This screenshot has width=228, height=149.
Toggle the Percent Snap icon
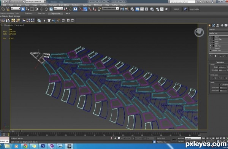tap(90, 9)
